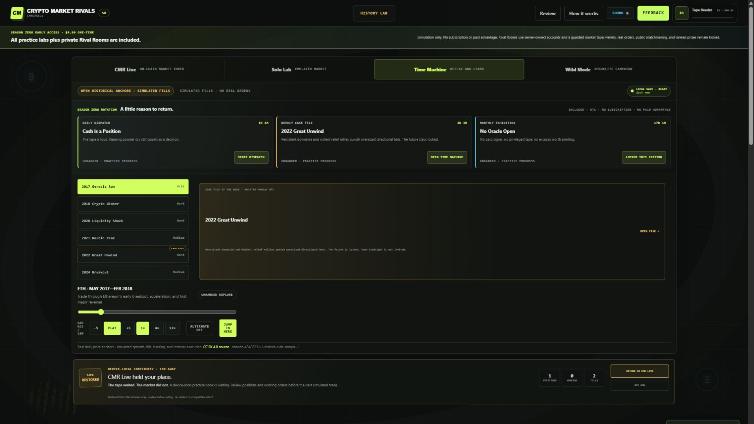Select 2018 Crypto Winter scenario
This screenshot has width=754, height=424.
point(133,204)
